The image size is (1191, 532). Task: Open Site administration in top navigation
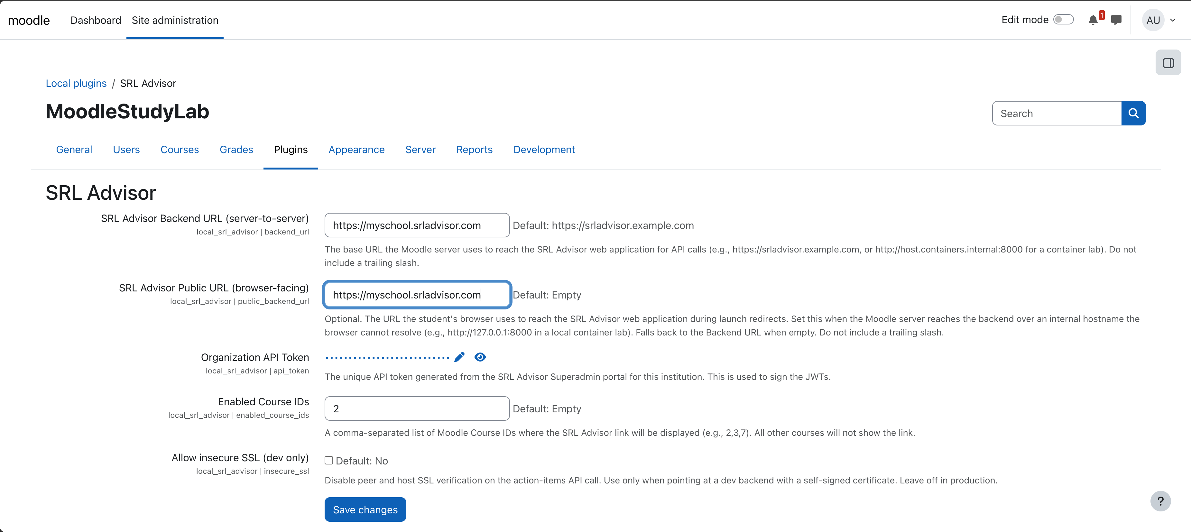tap(175, 20)
